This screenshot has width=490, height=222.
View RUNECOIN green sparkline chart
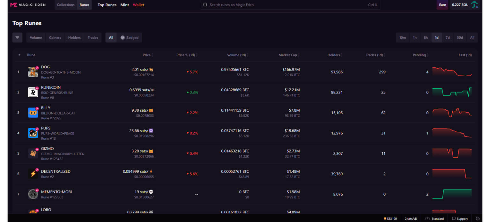(x=452, y=92)
